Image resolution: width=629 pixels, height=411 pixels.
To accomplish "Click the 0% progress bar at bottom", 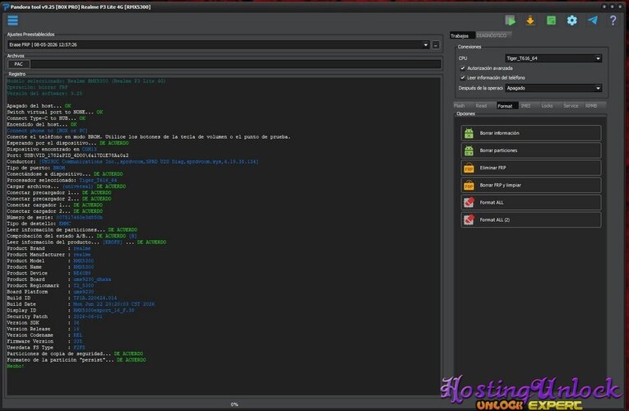I will pyautogui.click(x=234, y=404).
